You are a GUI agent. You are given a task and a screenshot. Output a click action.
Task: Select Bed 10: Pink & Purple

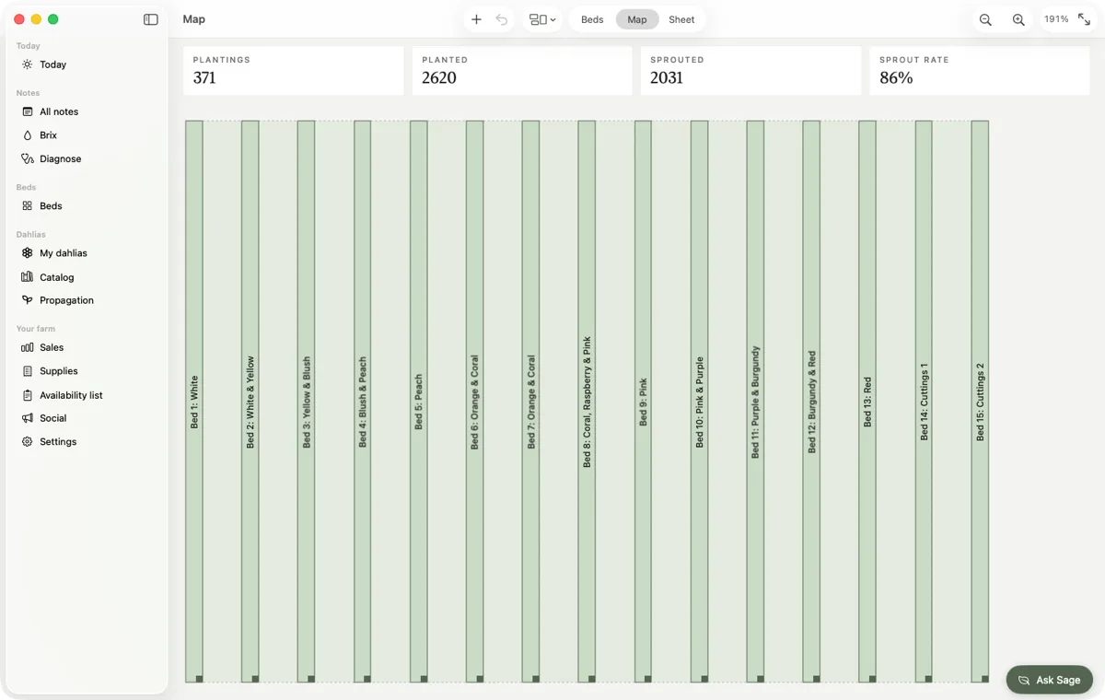click(x=700, y=402)
